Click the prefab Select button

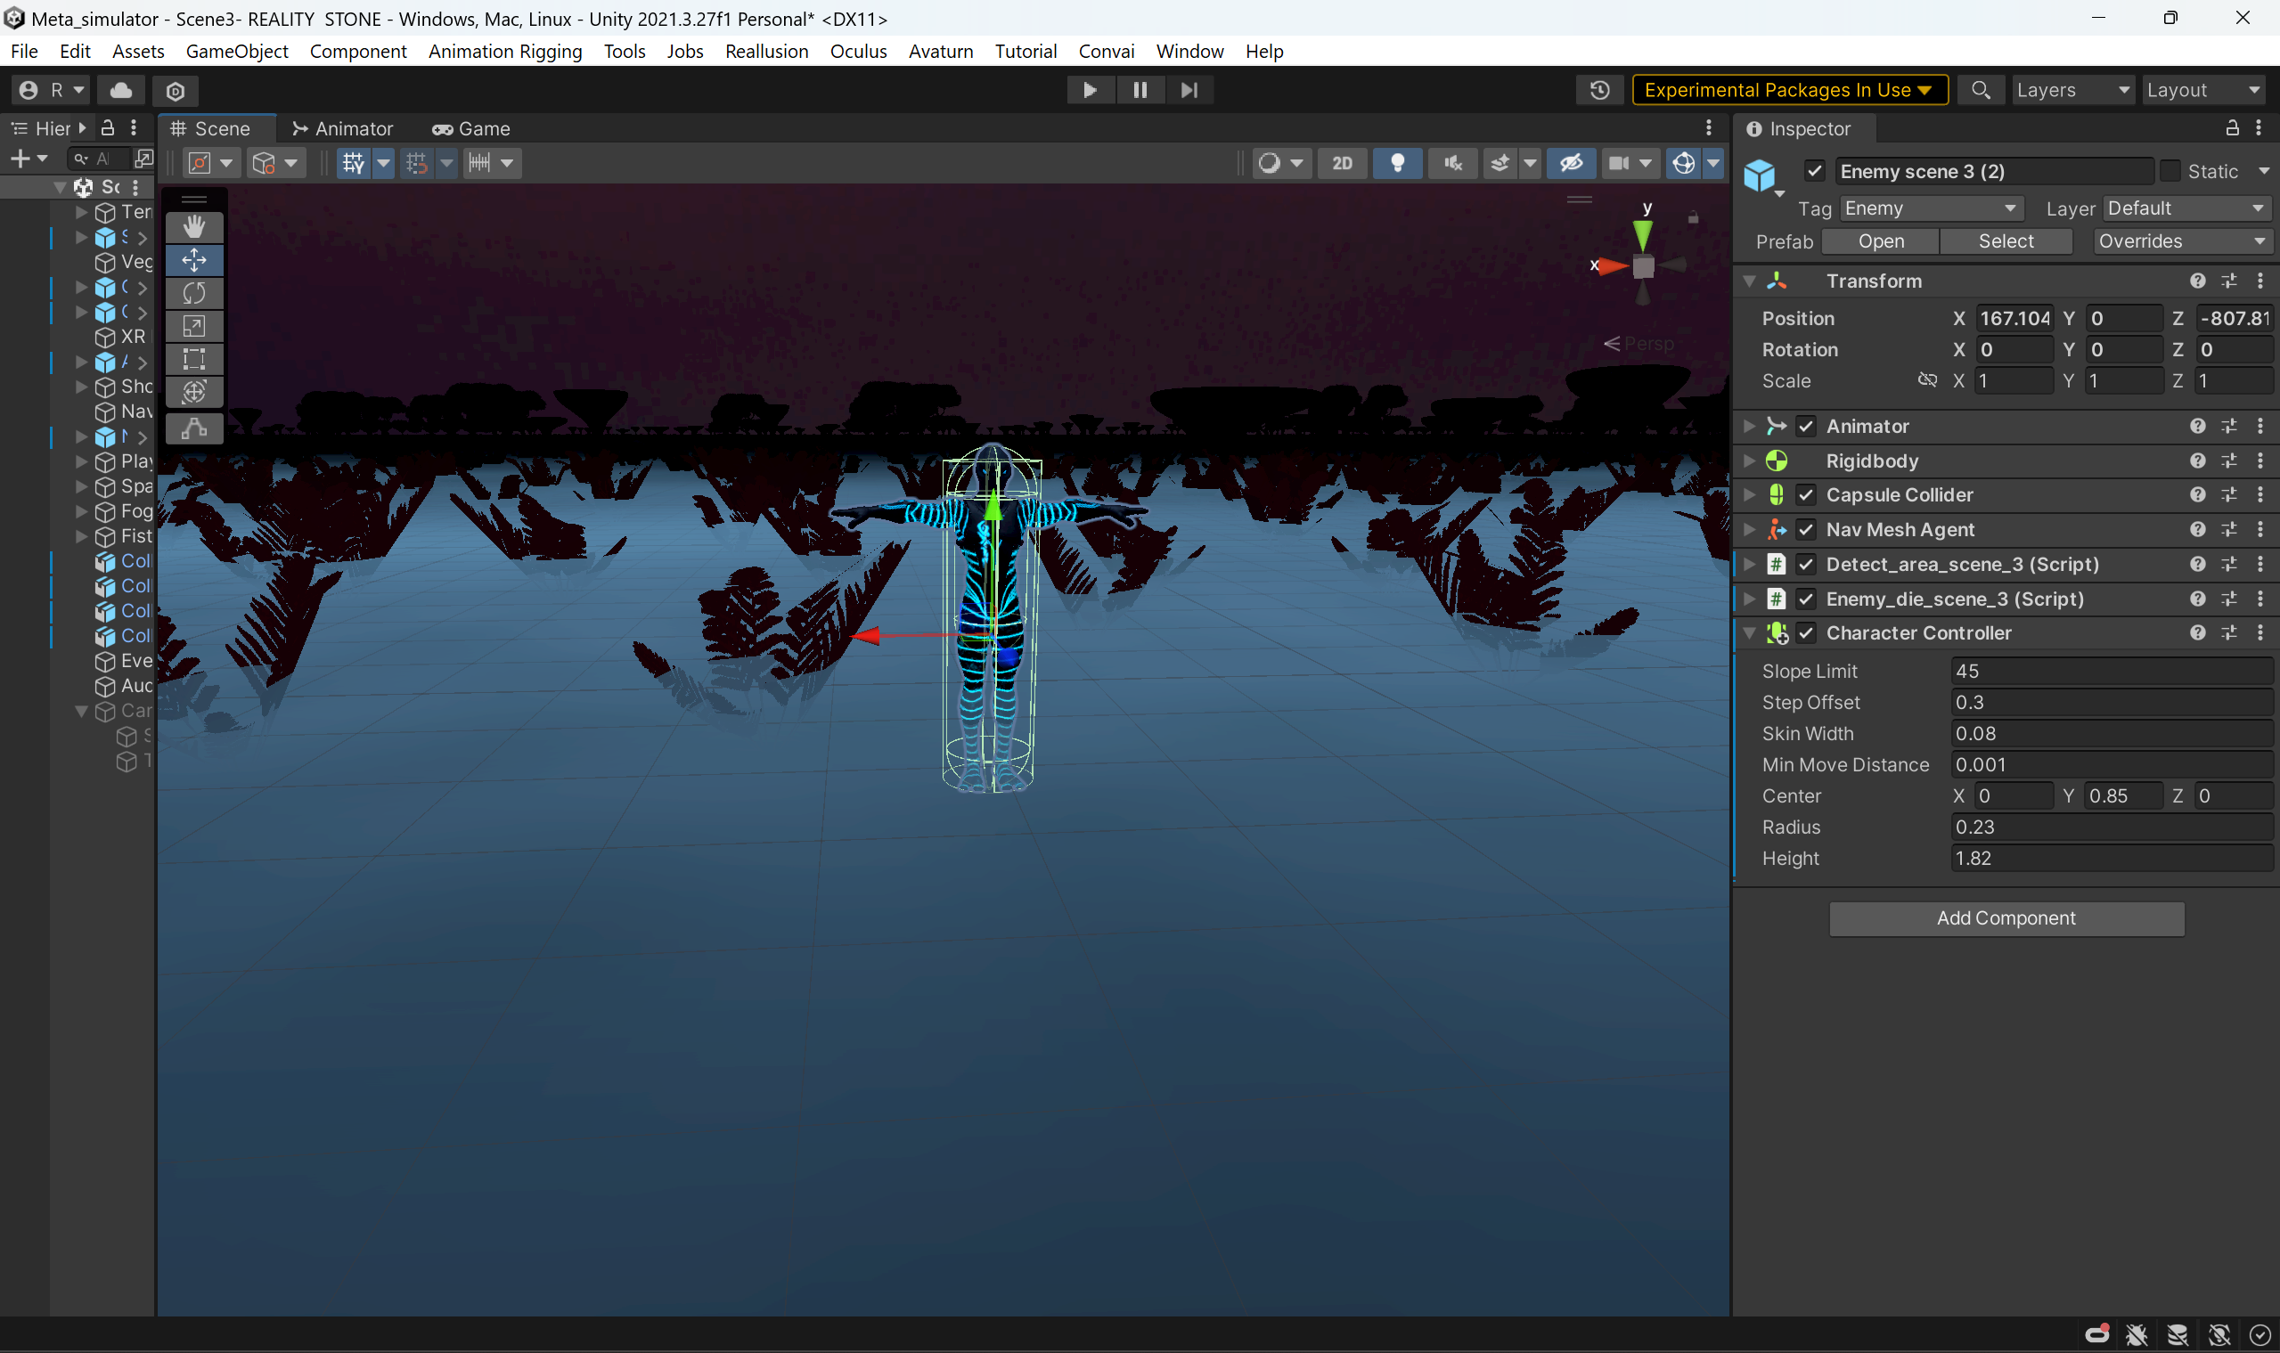[2006, 241]
